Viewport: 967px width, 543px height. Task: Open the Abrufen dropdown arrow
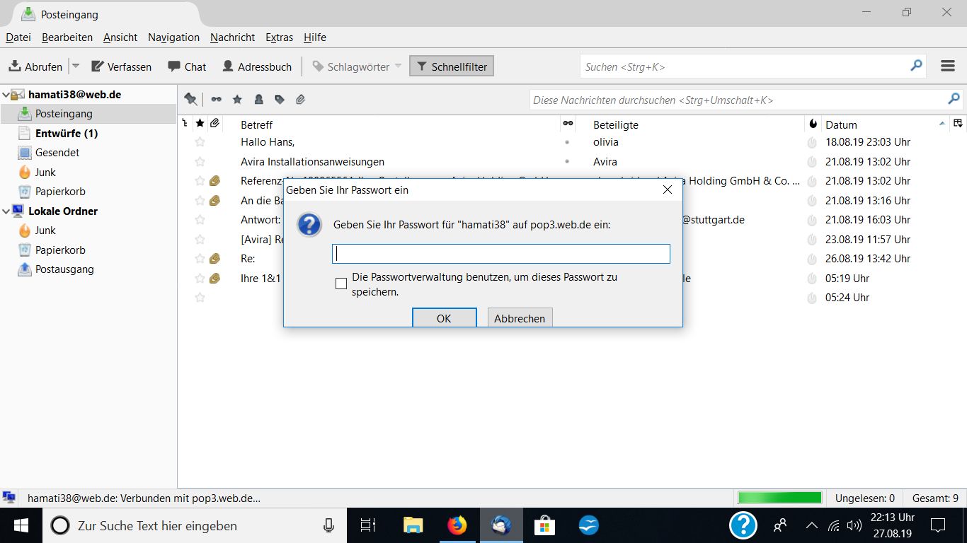[76, 66]
